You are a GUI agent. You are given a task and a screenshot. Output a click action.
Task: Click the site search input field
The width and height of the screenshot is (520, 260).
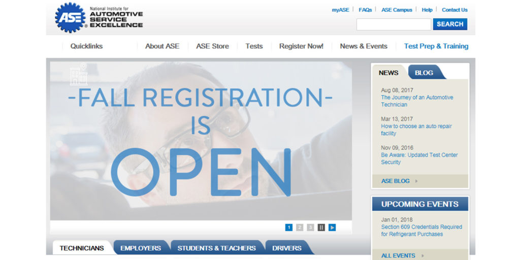pos(394,24)
